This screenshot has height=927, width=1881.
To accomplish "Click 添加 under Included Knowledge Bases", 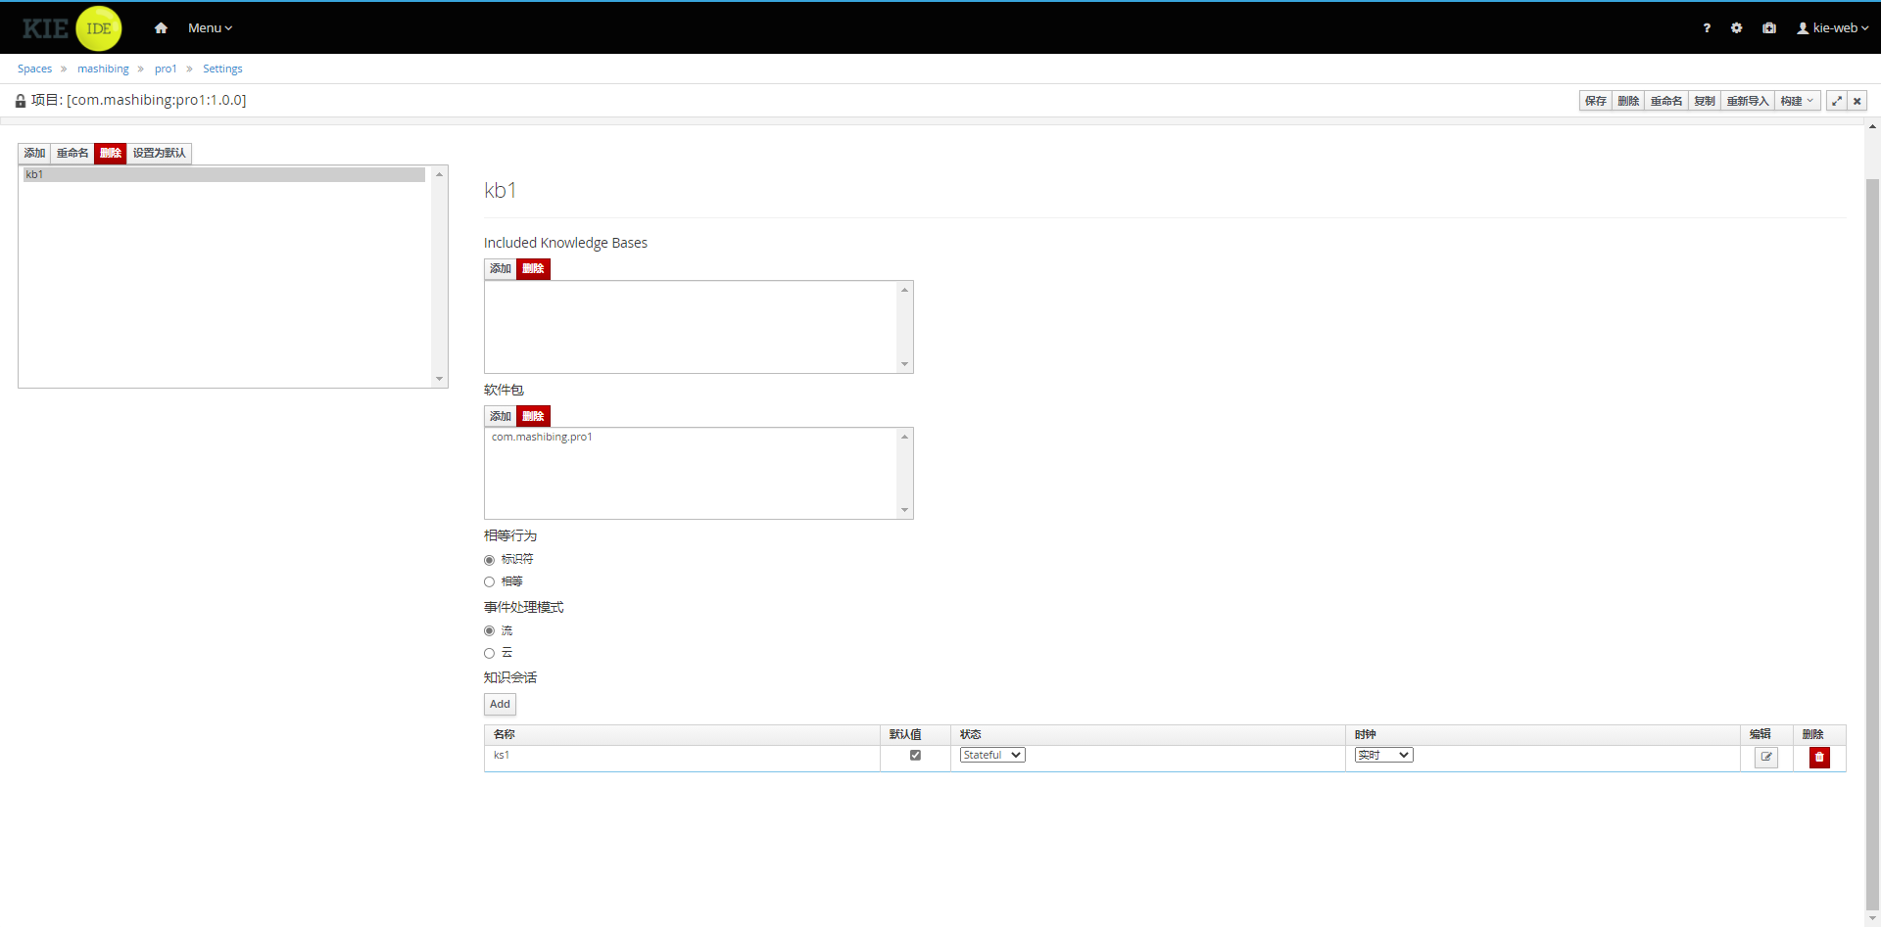I will click(x=501, y=268).
